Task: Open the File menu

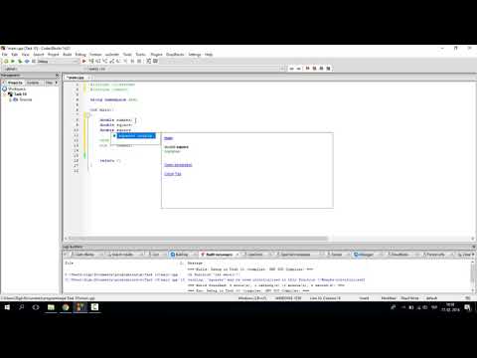Action: (x=5, y=55)
